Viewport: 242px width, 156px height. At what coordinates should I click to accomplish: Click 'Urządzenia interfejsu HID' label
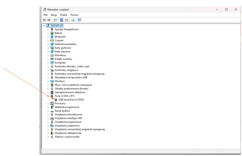[68, 118]
